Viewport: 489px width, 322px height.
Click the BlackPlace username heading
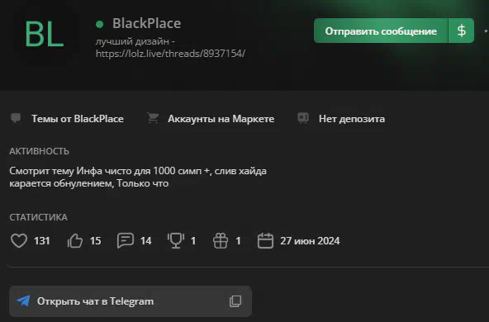(x=146, y=23)
